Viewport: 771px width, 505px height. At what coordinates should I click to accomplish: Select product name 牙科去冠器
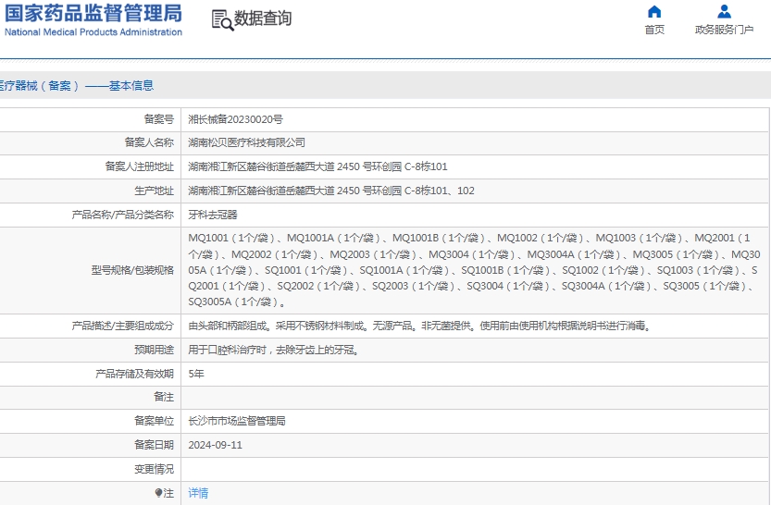coord(213,215)
